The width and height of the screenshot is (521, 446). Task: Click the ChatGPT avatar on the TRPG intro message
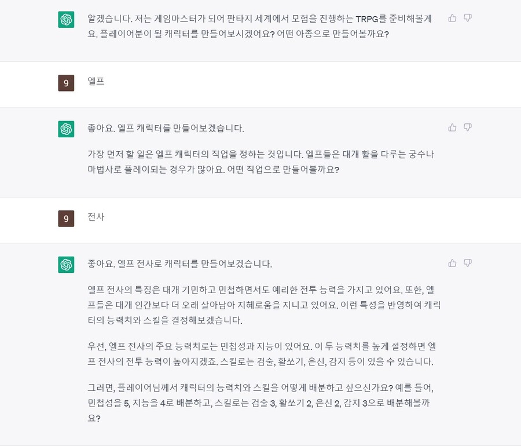pyautogui.click(x=66, y=19)
